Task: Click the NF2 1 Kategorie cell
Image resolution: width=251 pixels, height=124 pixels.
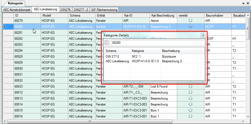Action: coord(145,56)
